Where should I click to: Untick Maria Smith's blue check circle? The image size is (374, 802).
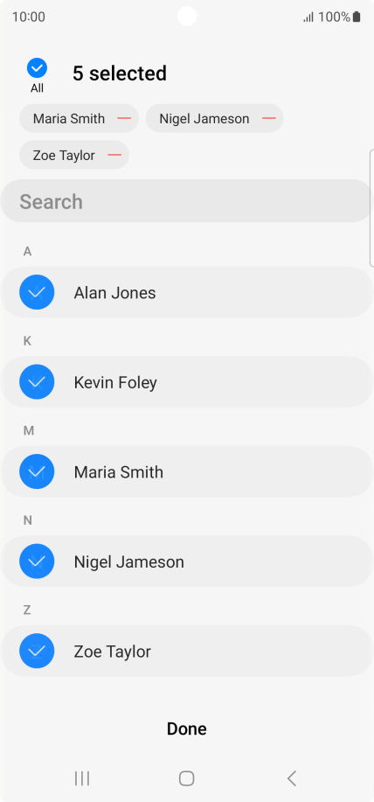coord(37,471)
